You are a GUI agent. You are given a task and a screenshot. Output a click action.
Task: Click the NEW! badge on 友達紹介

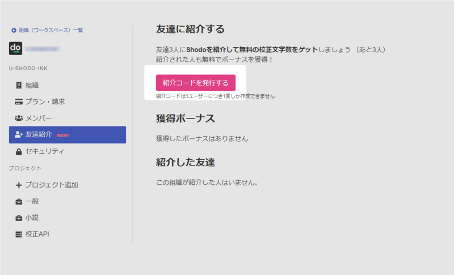(63, 136)
